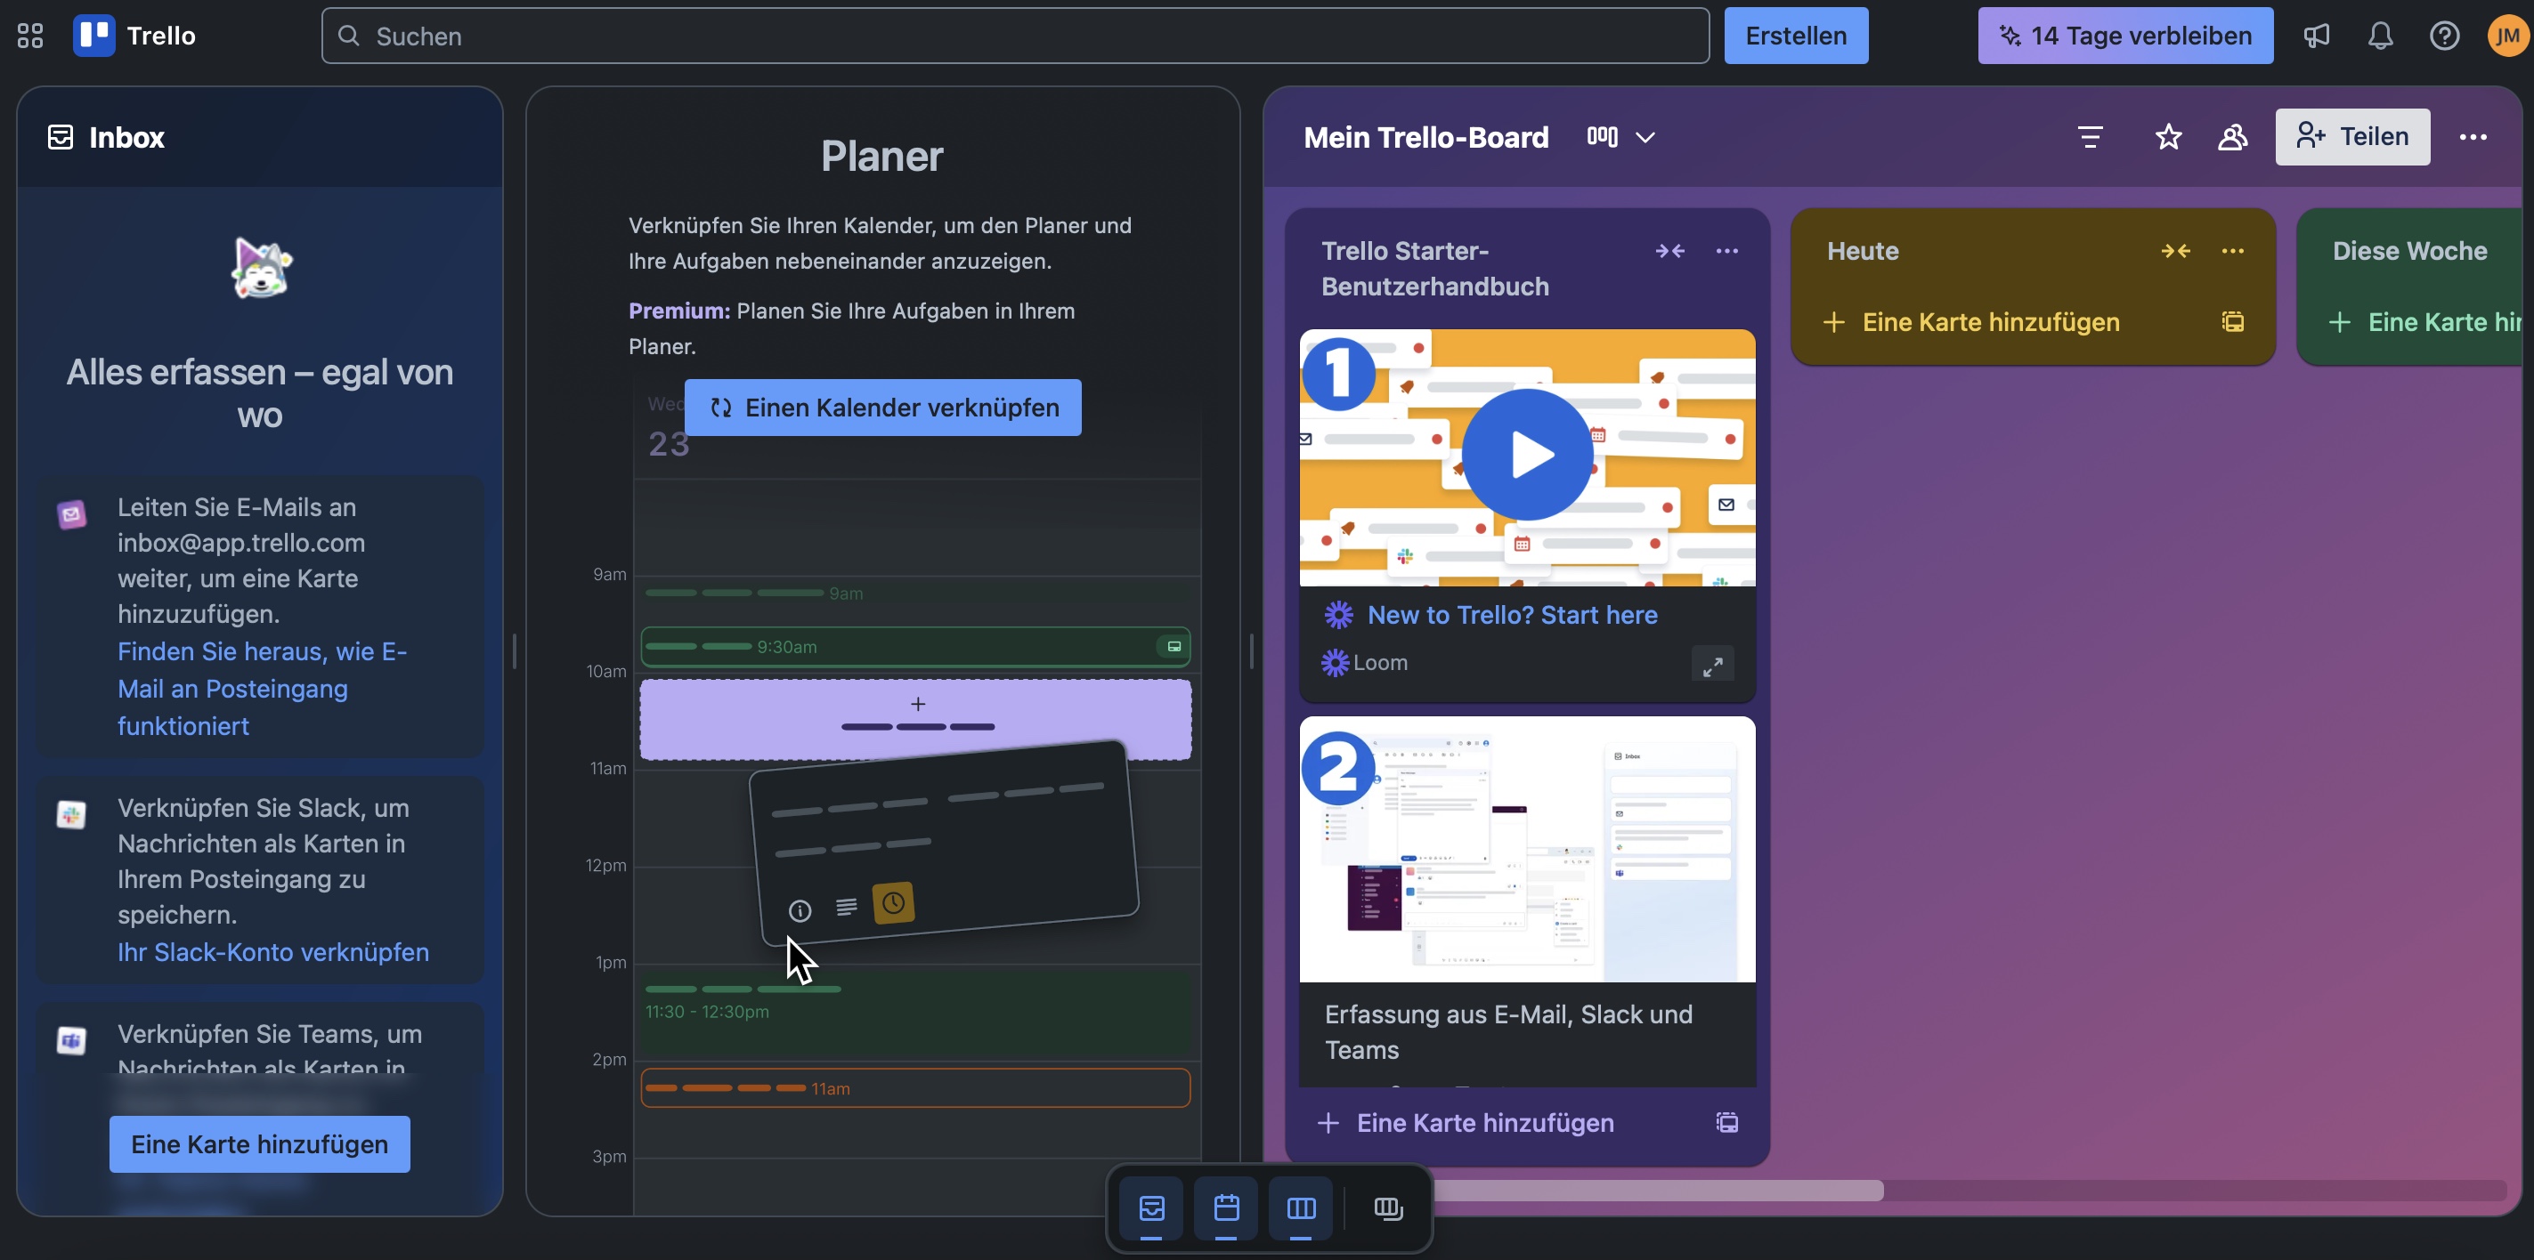
Task: Open the board filter icon
Action: 2090,137
